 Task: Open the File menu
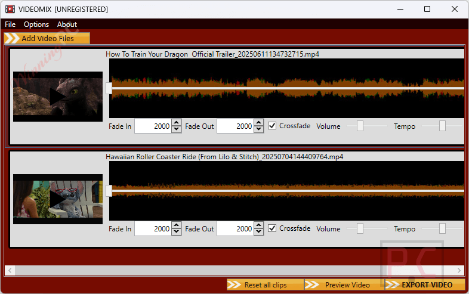coord(10,24)
